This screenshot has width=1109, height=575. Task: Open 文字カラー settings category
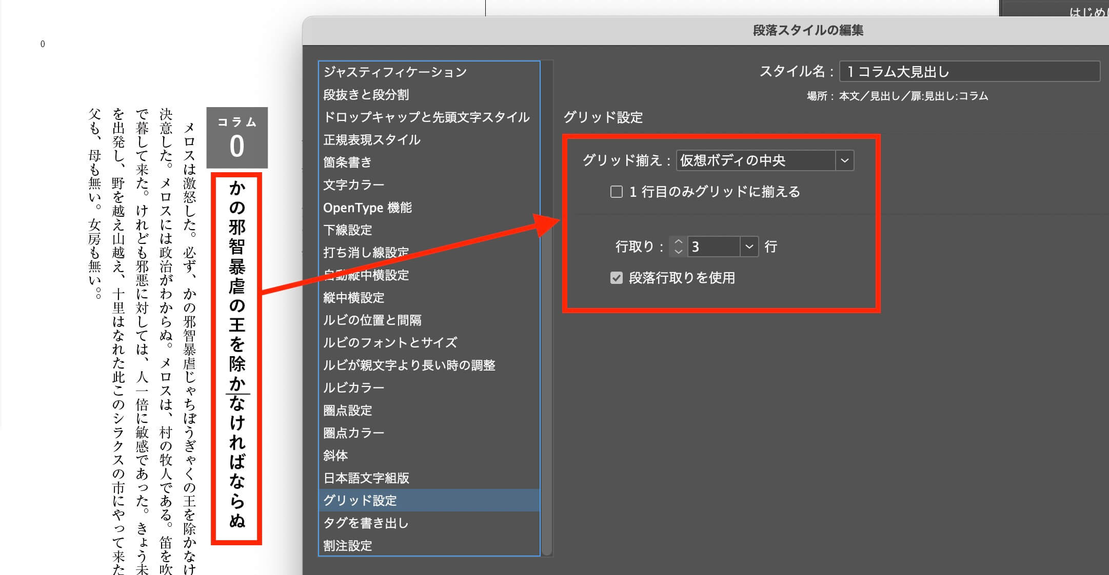pyautogui.click(x=353, y=185)
